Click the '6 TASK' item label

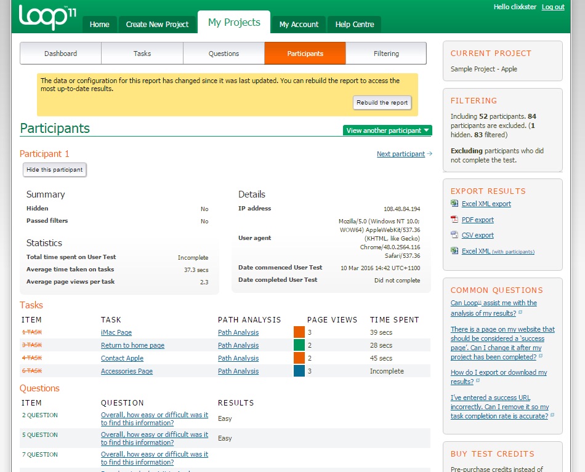tap(31, 370)
